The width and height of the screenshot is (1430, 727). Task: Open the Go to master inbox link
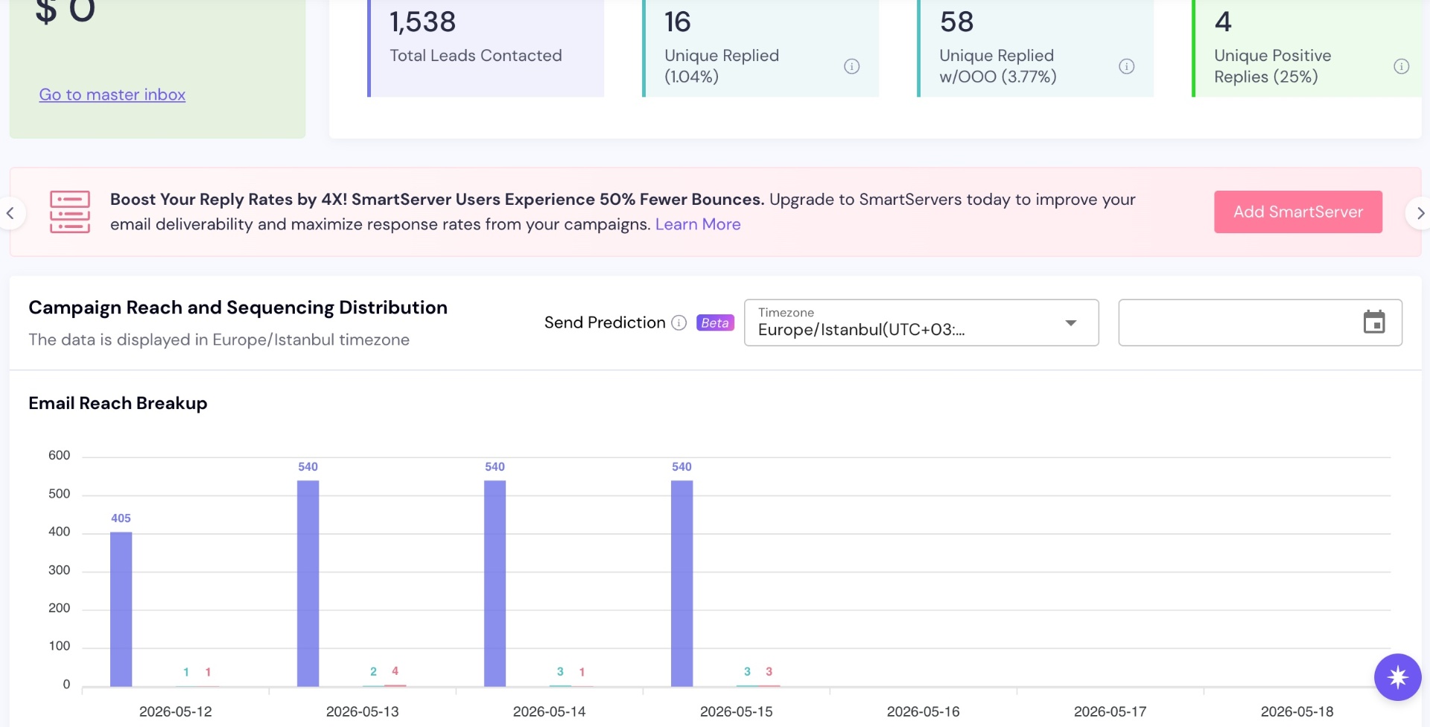[112, 95]
